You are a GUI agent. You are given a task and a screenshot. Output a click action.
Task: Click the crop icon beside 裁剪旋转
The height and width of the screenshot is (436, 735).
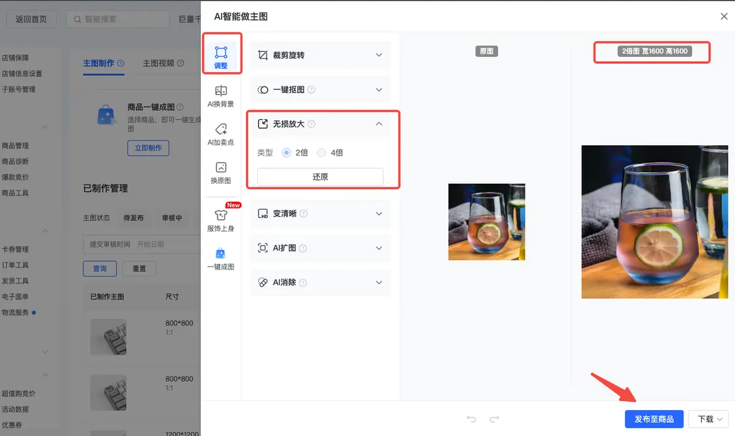point(263,55)
